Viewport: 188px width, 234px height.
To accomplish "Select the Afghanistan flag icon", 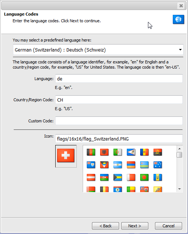I will tap(91, 152).
